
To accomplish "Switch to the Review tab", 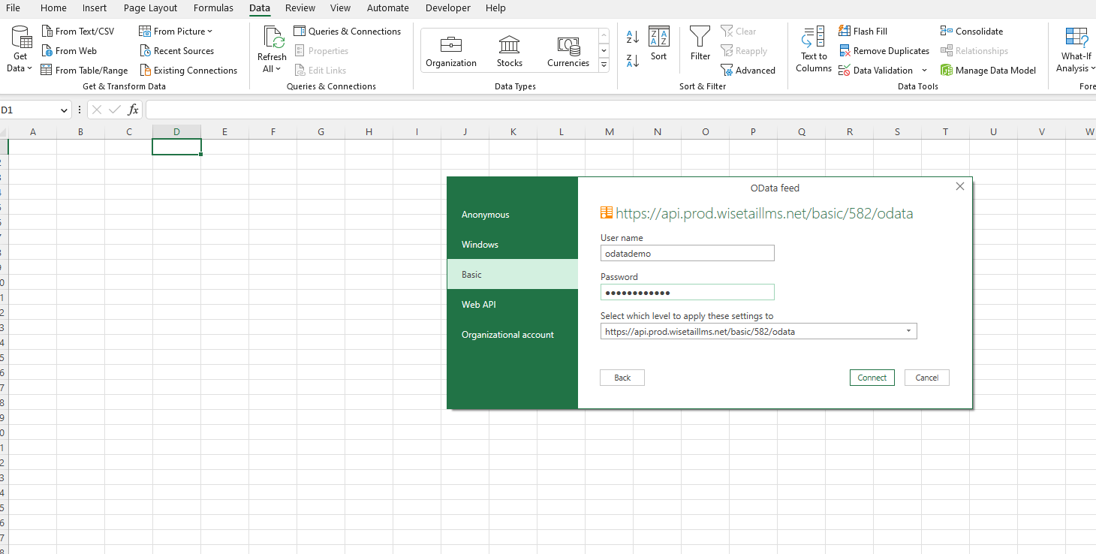I will click(300, 8).
